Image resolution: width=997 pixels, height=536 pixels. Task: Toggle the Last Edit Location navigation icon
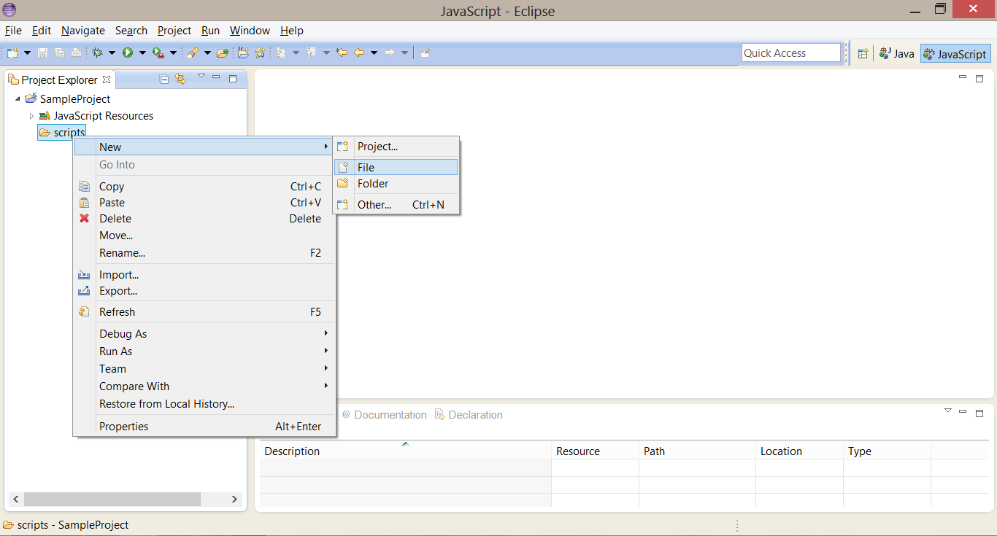(341, 53)
